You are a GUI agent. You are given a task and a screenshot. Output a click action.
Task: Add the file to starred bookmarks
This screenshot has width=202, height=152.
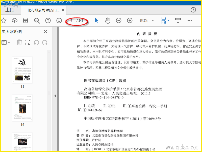pyautogui.click(x=4, y=21)
